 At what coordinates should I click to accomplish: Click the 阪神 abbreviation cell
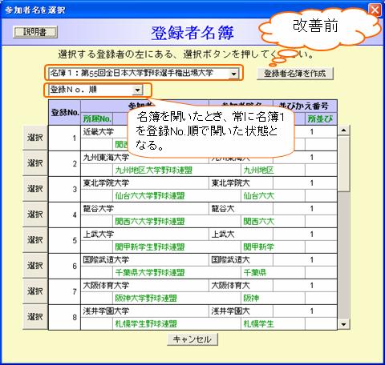pyautogui.click(x=273, y=298)
